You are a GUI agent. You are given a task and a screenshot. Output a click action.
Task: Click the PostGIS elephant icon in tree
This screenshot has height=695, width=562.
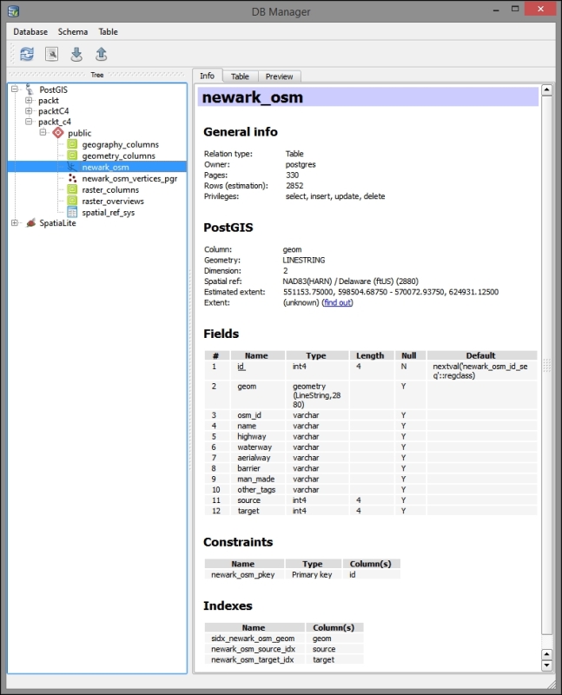click(30, 89)
